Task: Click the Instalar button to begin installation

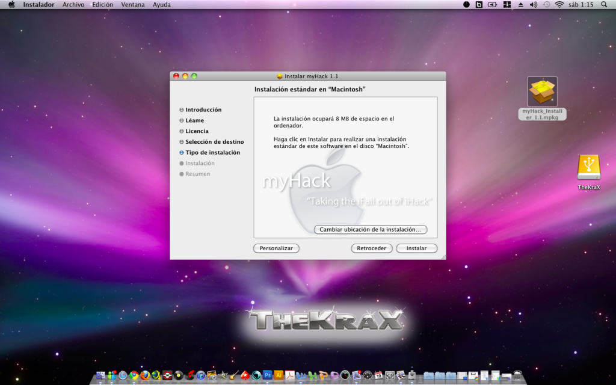Action: click(416, 248)
